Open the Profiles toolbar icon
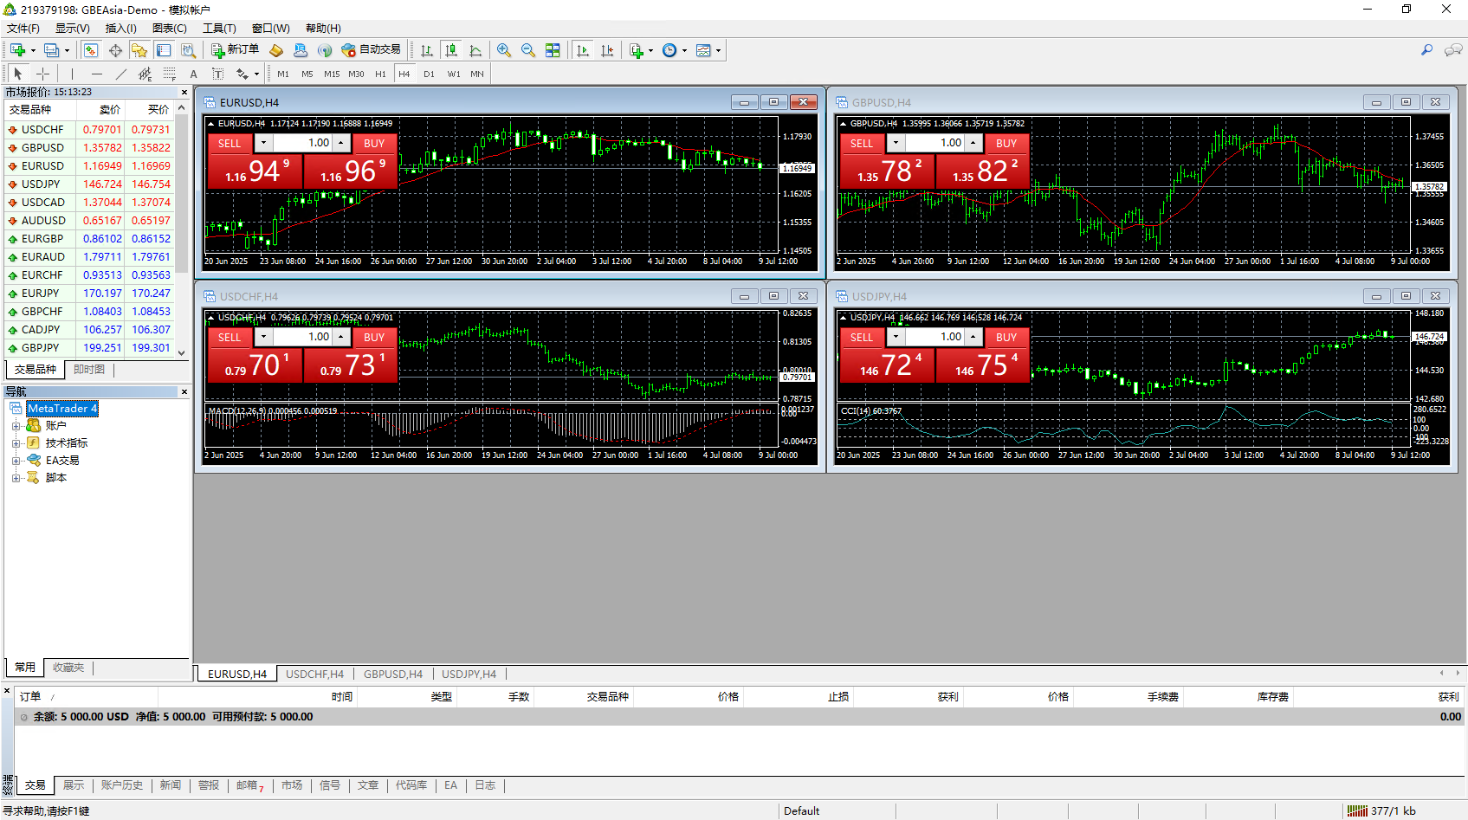Screen dimensions: 1468x820 click(52, 50)
